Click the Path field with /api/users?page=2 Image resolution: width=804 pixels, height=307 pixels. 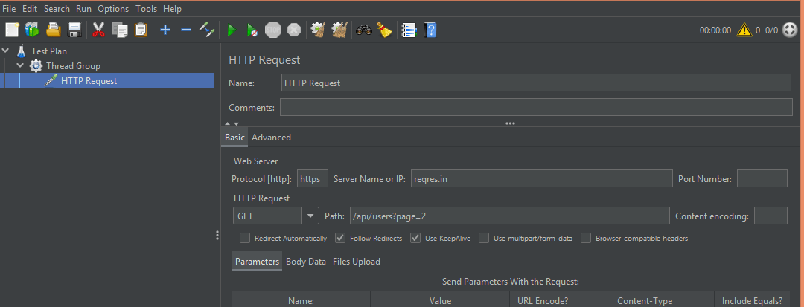coord(510,216)
